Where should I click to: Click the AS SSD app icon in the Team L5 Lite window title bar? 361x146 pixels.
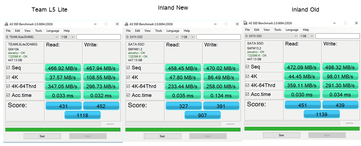coord(7,24)
